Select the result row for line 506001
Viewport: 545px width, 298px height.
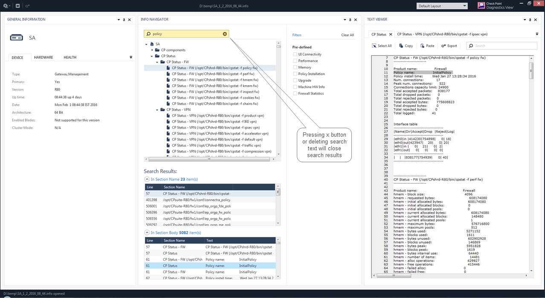point(210,206)
